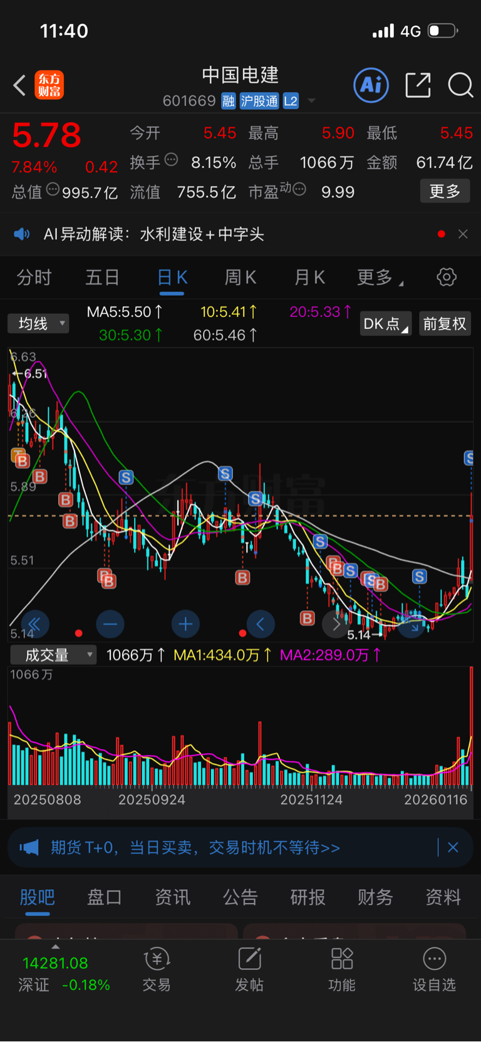Tap the 总值 info bubble icon
Screen dimensions: 481x1042
53,189
